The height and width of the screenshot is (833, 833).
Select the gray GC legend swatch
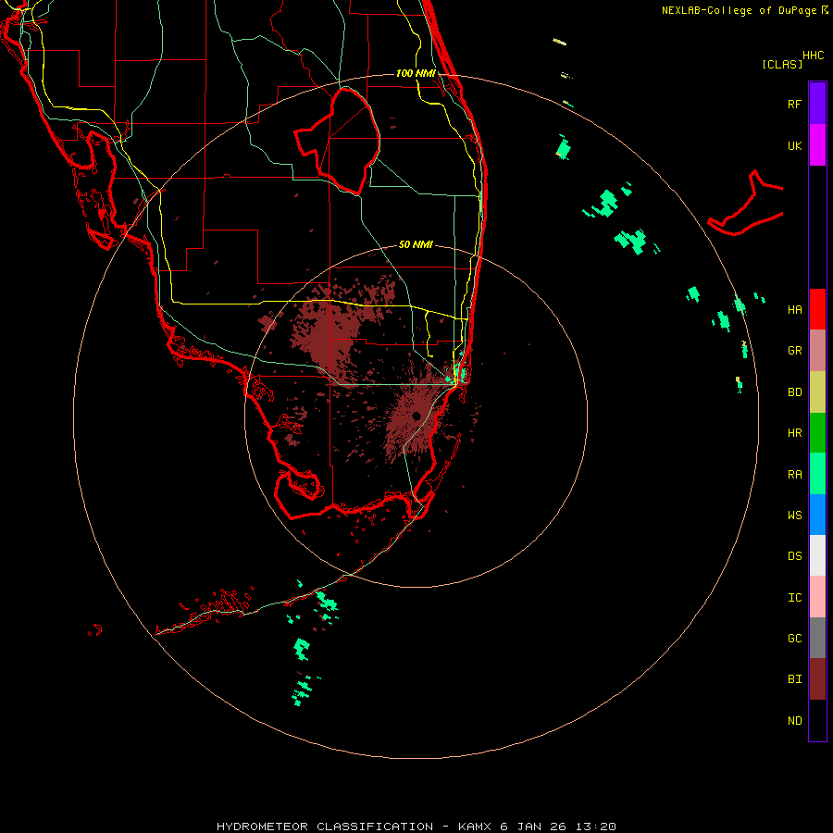[817, 638]
